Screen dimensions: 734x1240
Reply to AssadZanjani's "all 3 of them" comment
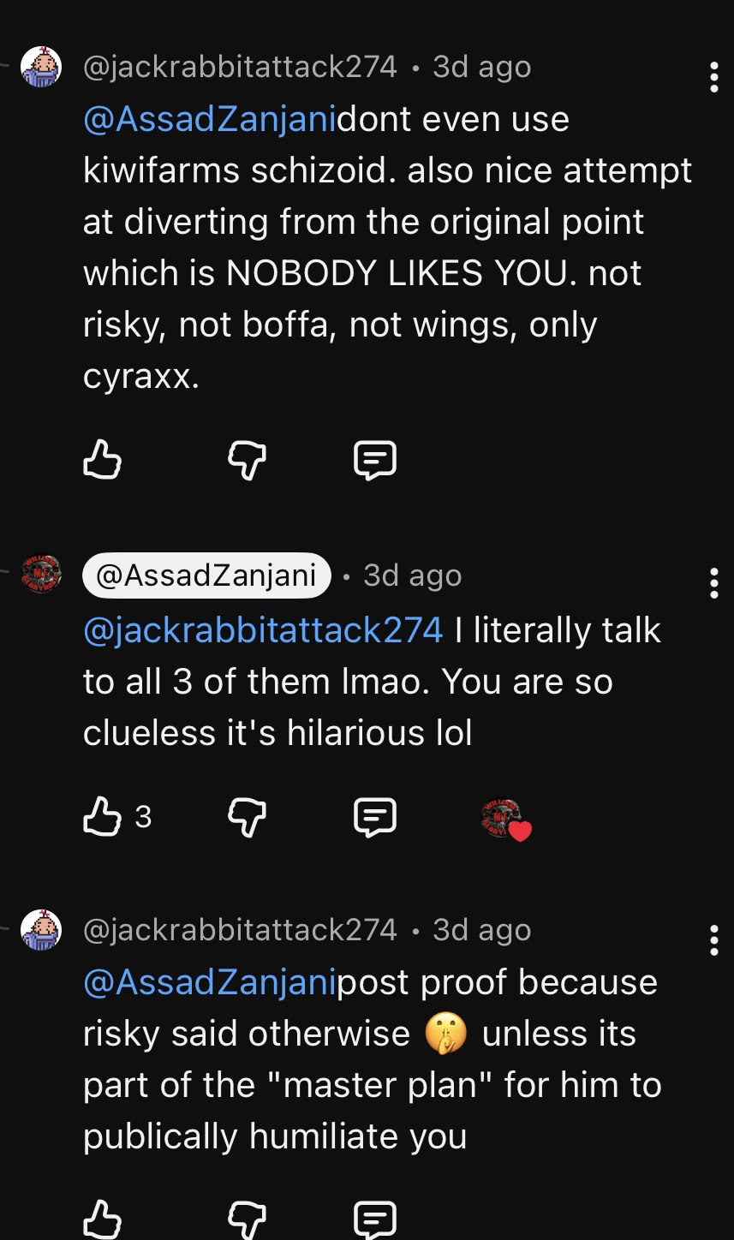pyautogui.click(x=375, y=817)
